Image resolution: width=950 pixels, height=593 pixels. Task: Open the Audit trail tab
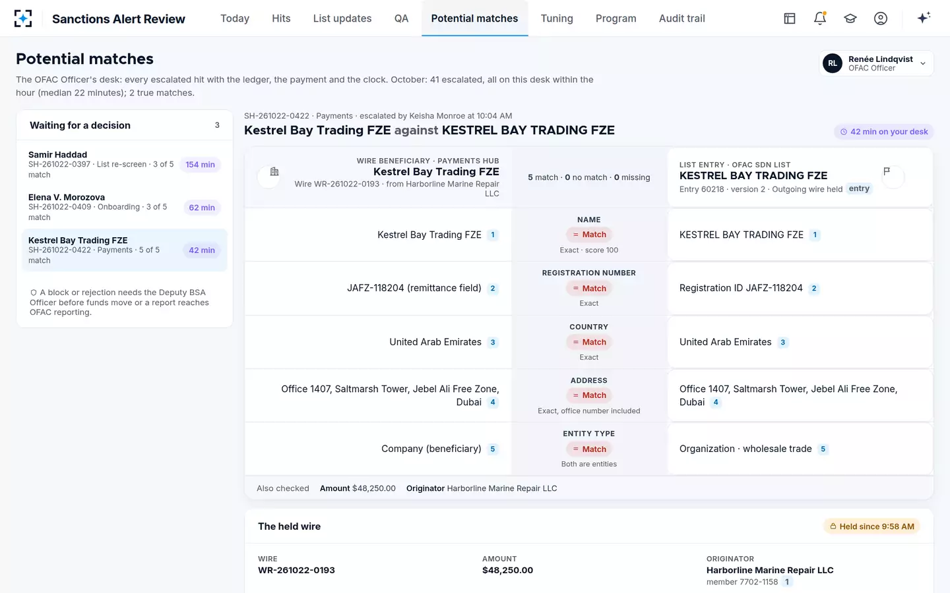(x=682, y=18)
